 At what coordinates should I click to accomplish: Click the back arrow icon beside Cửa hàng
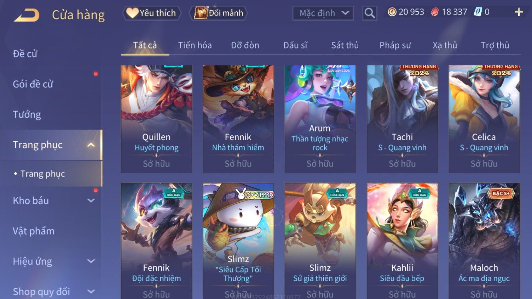click(27, 15)
